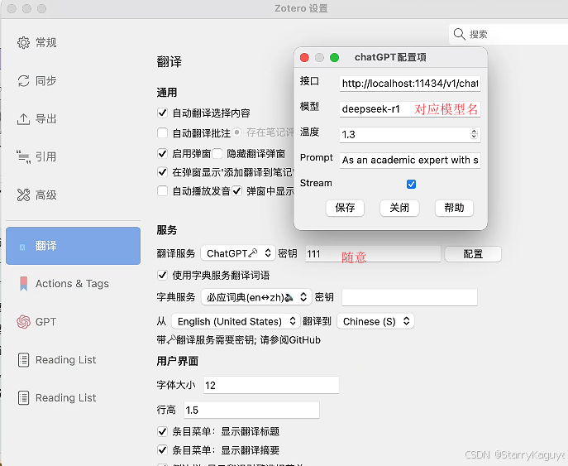Click the 搜索 search field

coord(508,34)
